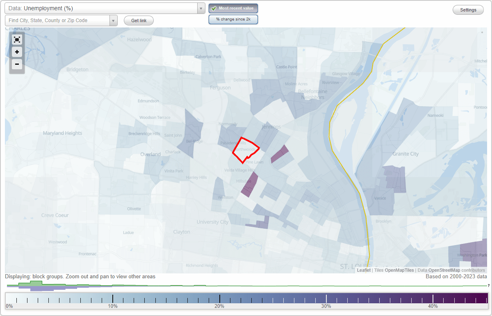Click the 20% mark on color scale
492x316 pixels.
click(x=219, y=306)
